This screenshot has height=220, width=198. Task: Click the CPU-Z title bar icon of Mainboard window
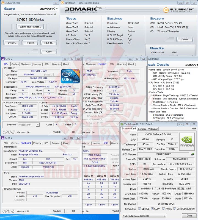3,138
